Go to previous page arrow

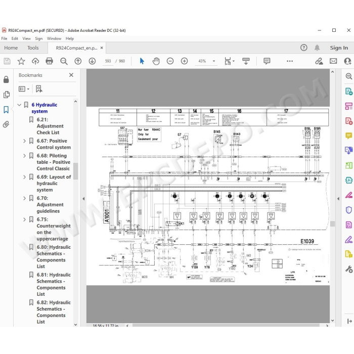78,61
